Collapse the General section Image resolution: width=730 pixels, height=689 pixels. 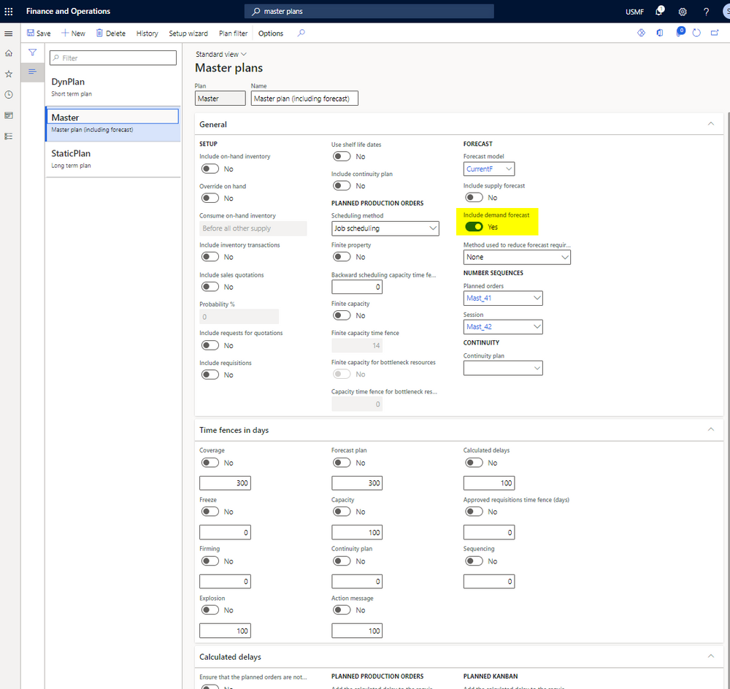[711, 124]
